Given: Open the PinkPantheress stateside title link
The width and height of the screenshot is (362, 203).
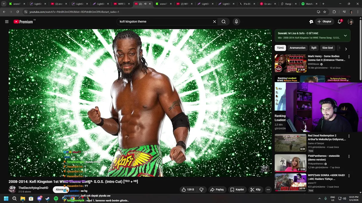Looking at the screenshot, I should (x=324, y=158).
